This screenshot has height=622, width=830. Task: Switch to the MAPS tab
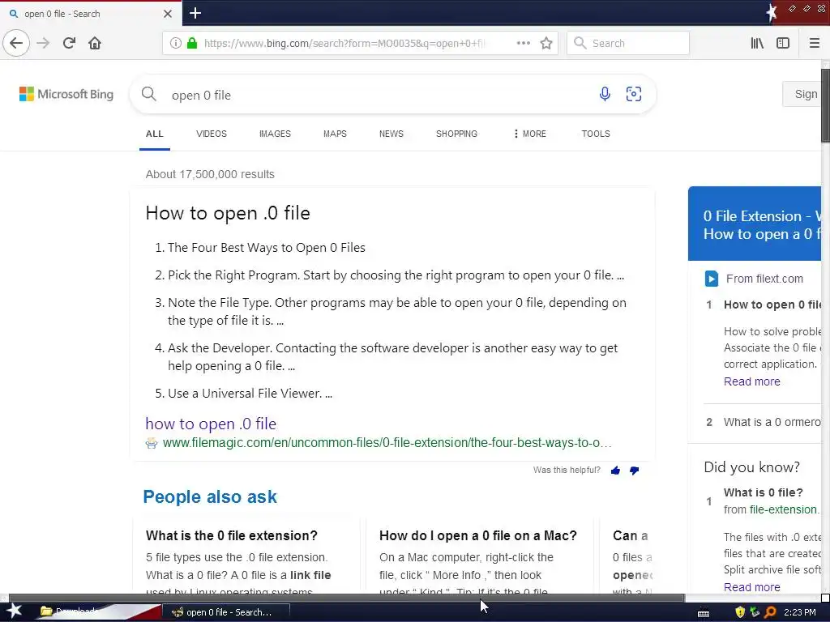click(335, 134)
